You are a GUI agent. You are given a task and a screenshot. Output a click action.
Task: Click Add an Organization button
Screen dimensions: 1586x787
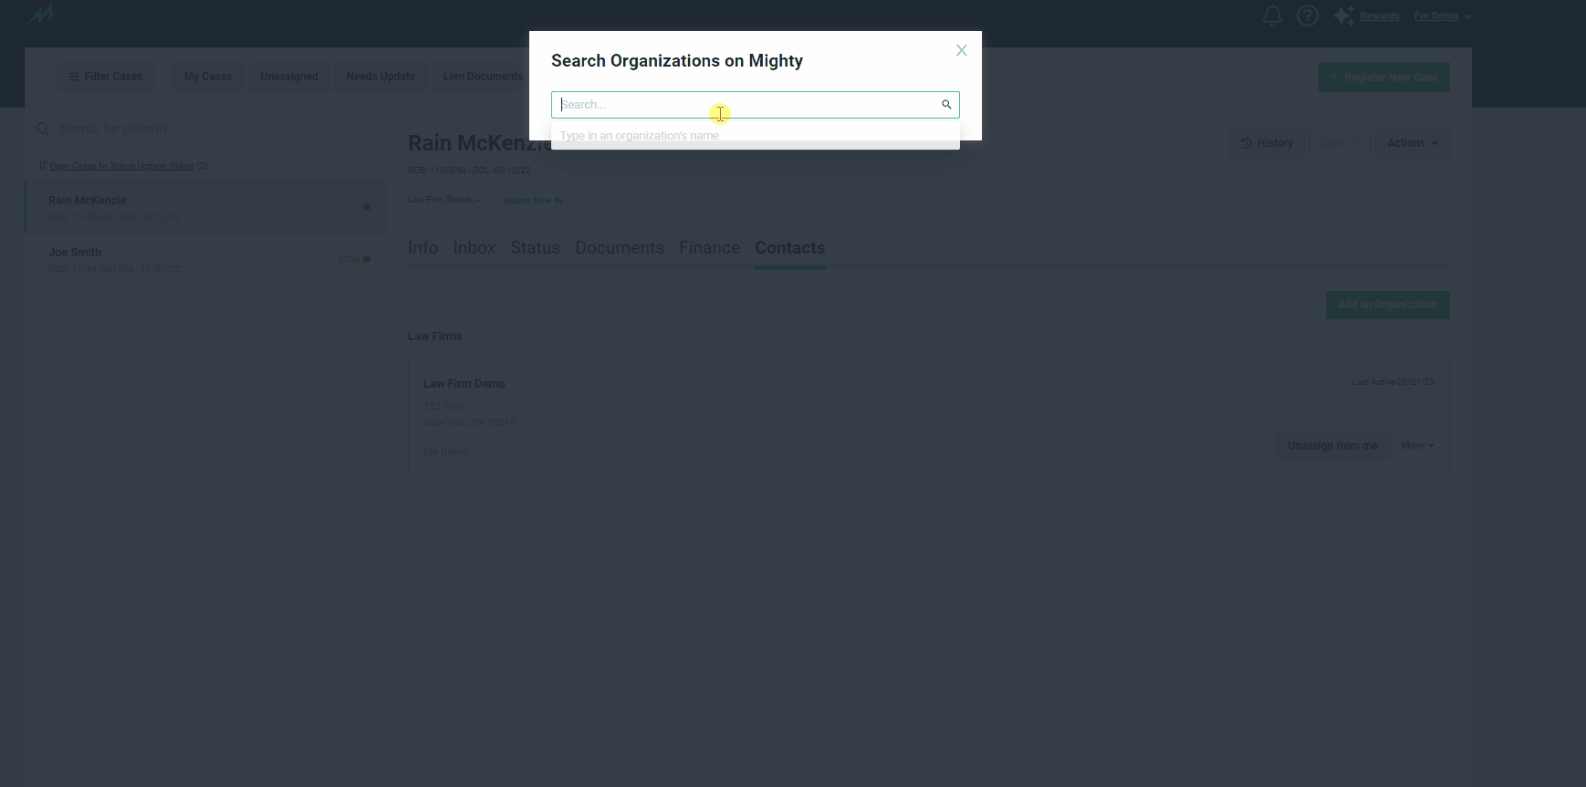[1387, 305]
